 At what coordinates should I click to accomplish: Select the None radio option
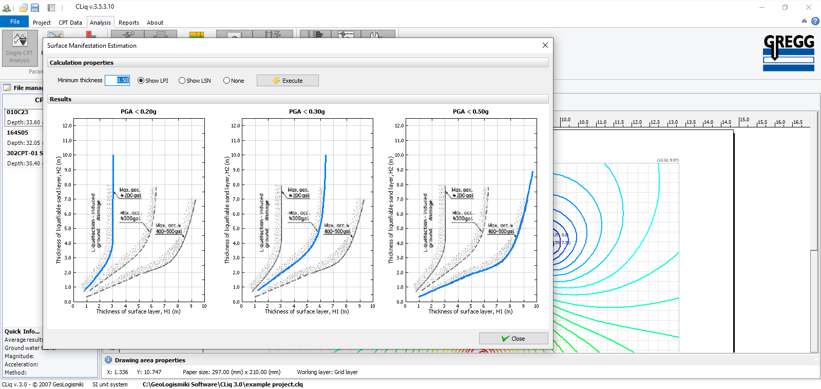pos(226,81)
